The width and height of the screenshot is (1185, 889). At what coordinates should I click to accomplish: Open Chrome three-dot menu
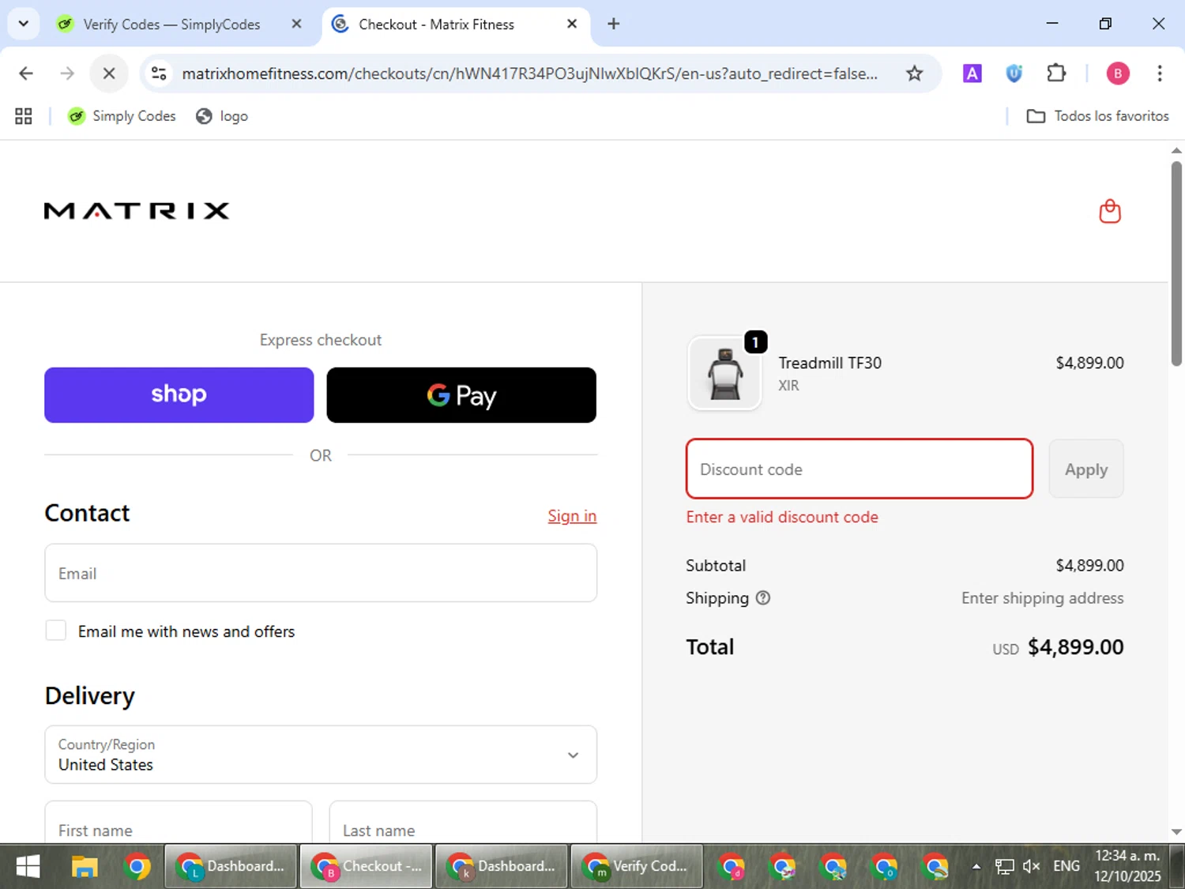tap(1159, 73)
